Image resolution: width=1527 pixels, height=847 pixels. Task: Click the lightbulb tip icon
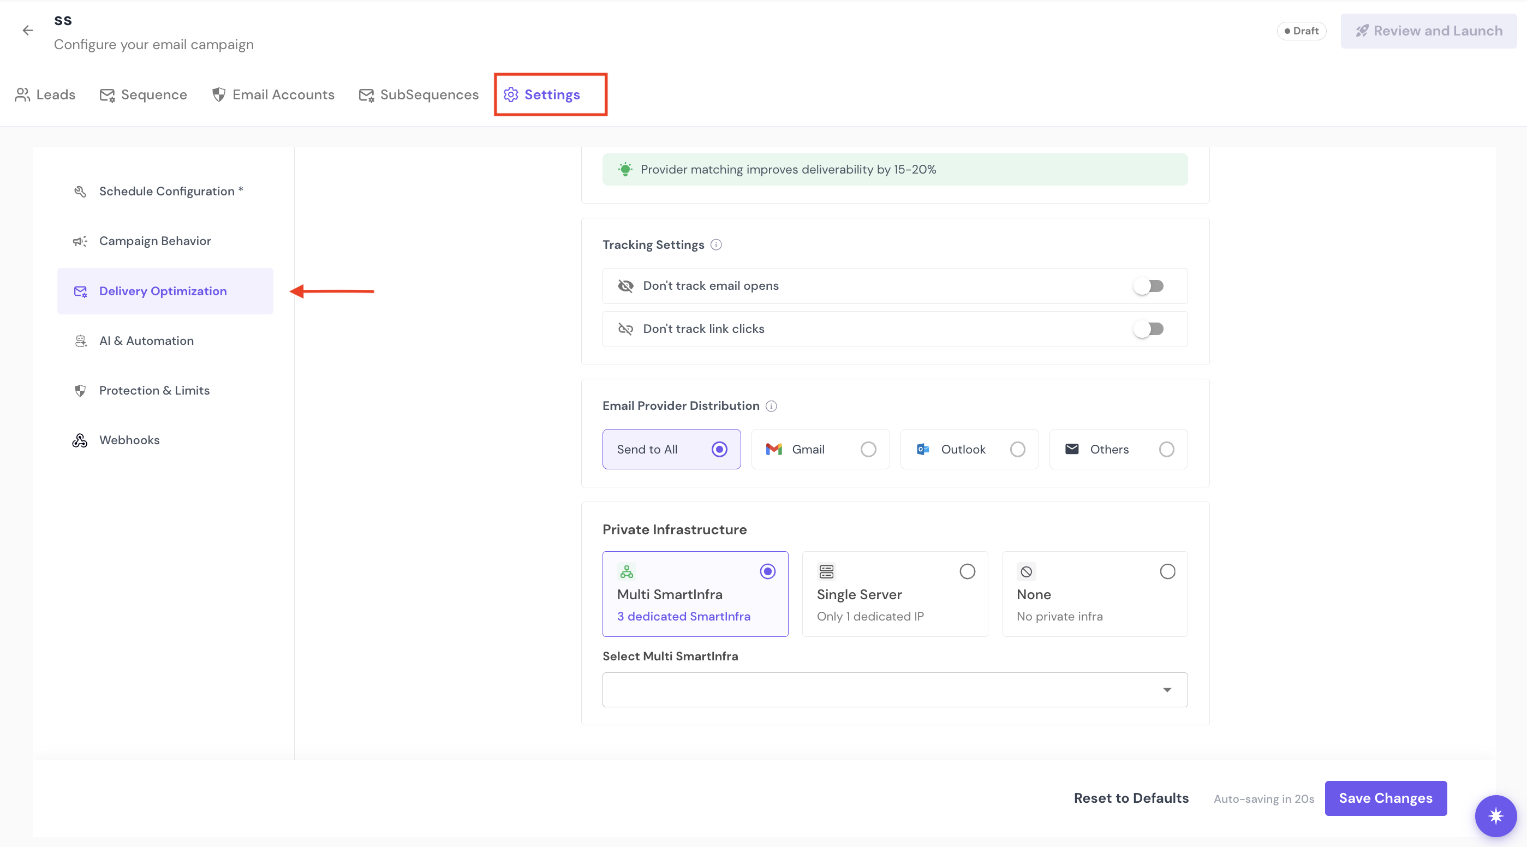click(625, 170)
